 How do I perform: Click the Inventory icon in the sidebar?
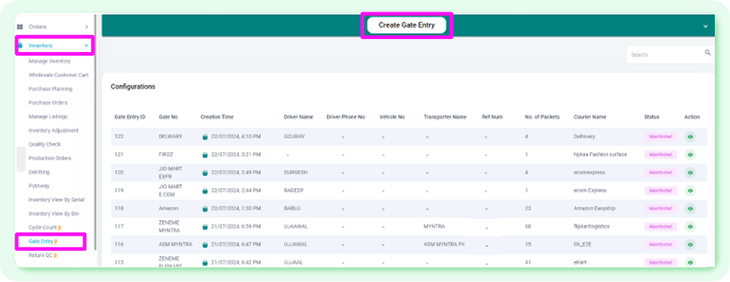click(x=20, y=46)
